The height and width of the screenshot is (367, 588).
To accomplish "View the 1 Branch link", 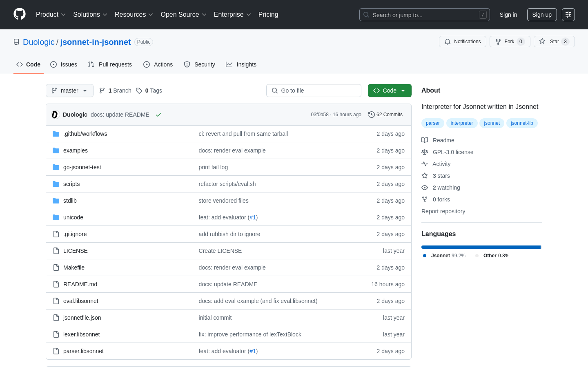I will pyautogui.click(x=115, y=91).
